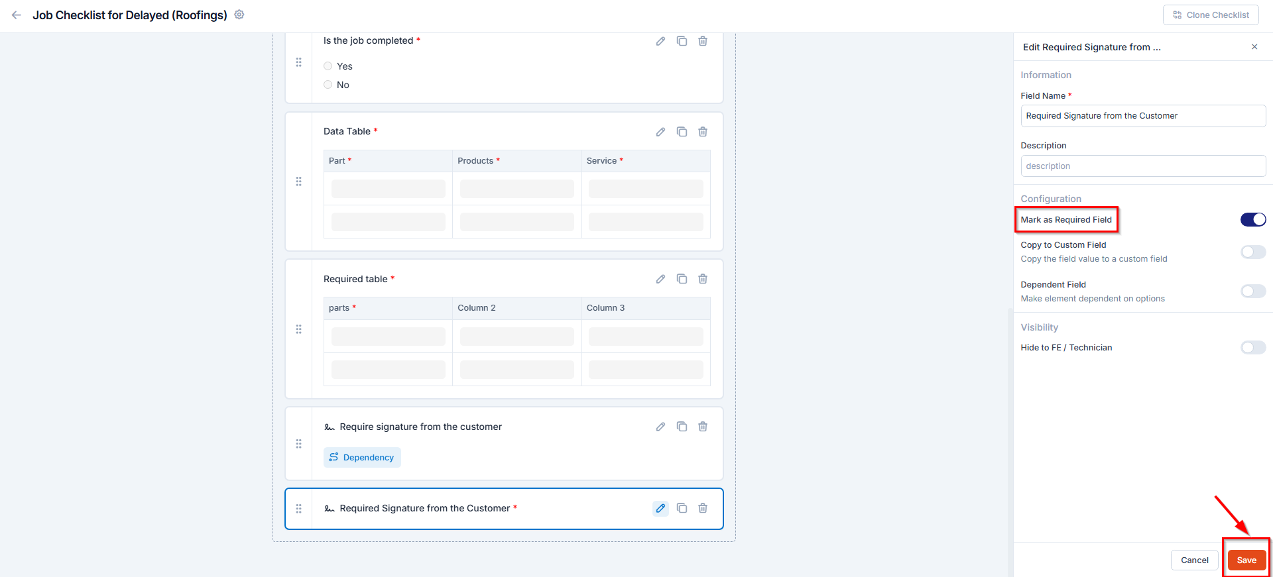Edit 'Required Signature from the Customer' field
This screenshot has width=1273, height=577.
click(660, 508)
